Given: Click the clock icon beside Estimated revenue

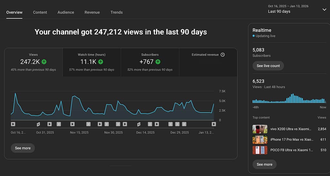Looking at the screenshot, I should point(222,55).
